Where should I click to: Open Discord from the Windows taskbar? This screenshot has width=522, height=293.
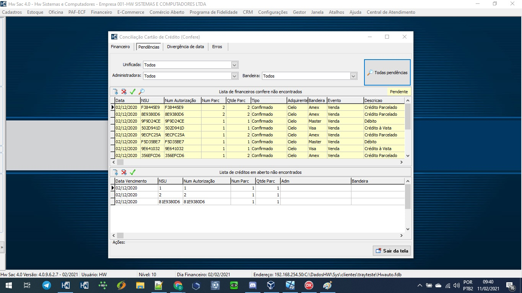pos(252,285)
